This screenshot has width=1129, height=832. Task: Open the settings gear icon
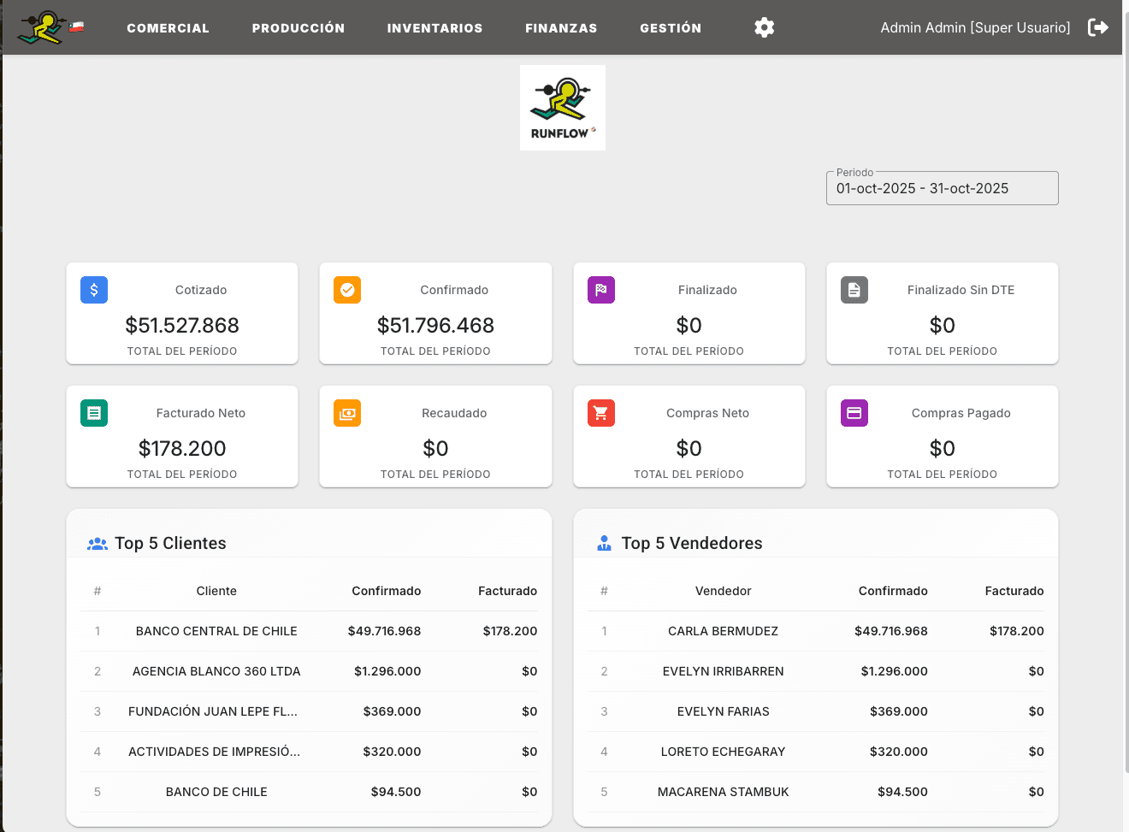point(764,27)
